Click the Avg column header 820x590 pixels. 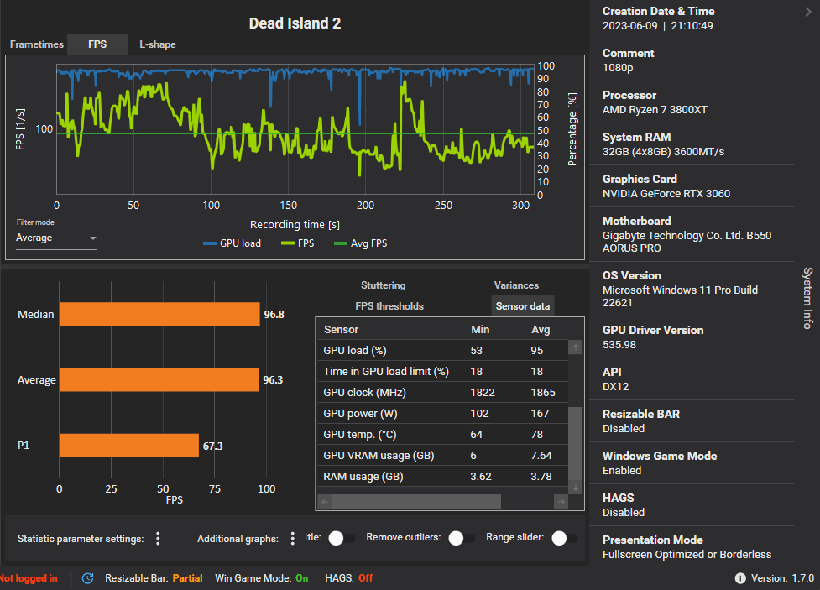point(541,330)
